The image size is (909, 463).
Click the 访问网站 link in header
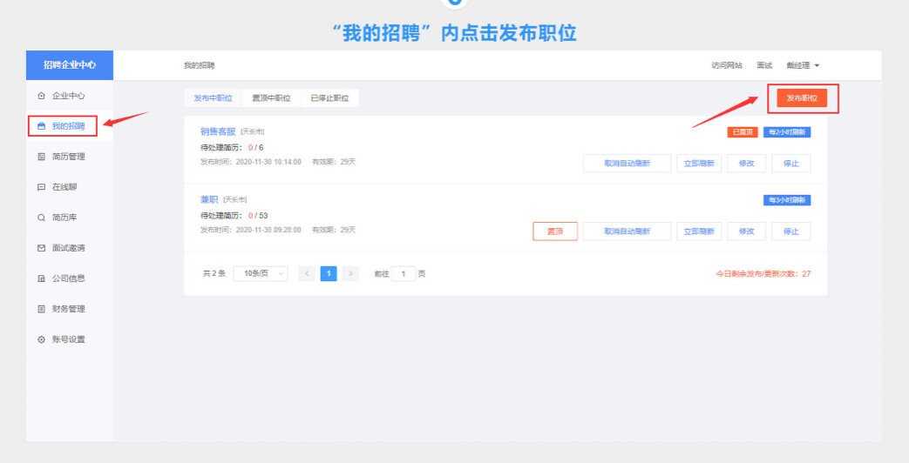point(727,65)
